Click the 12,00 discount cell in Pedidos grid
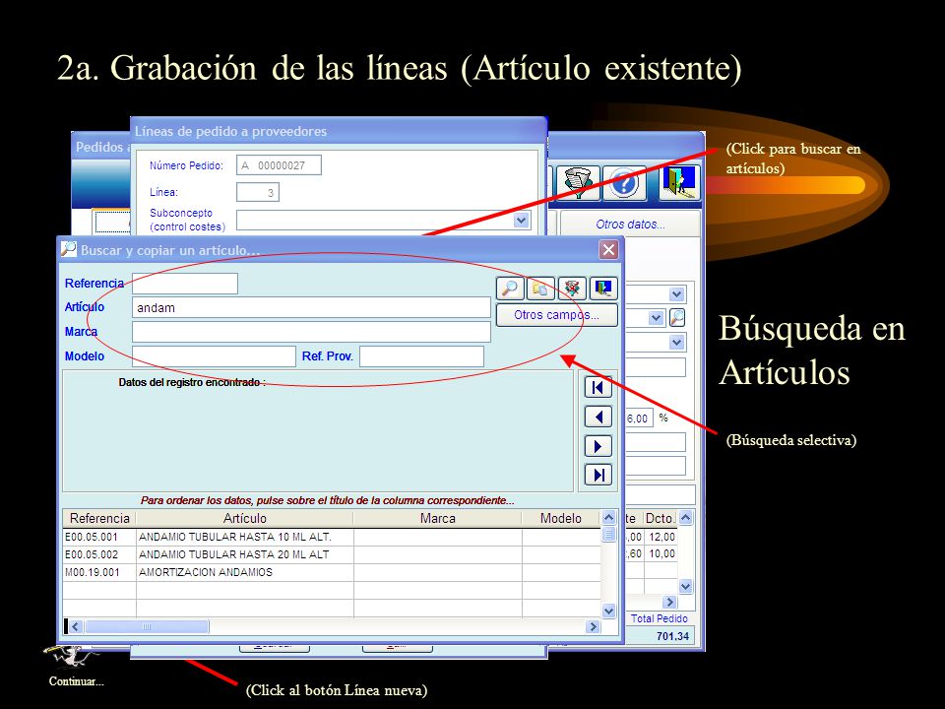 [661, 537]
